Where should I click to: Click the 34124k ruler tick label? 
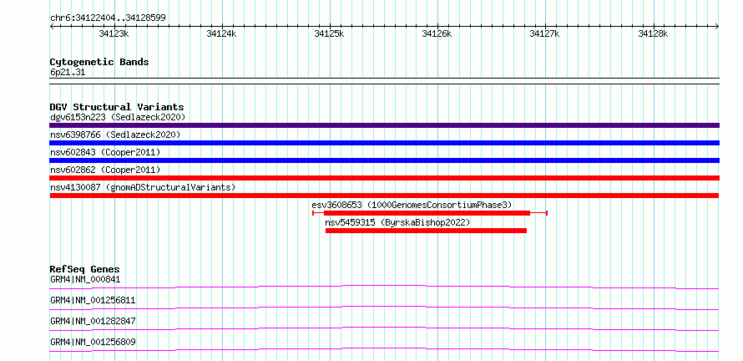[221, 34]
